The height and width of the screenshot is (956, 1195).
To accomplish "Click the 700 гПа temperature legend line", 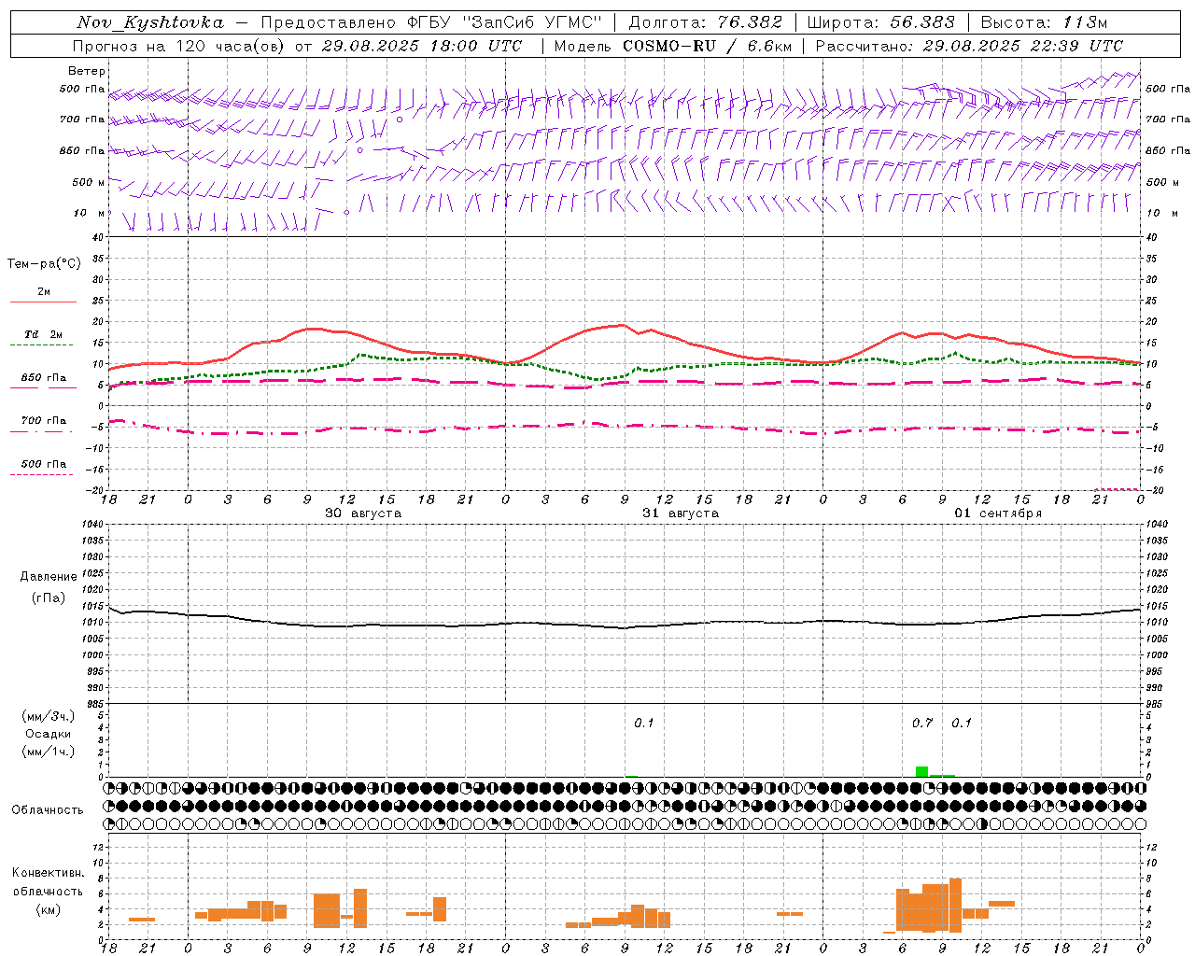I will tap(43, 431).
